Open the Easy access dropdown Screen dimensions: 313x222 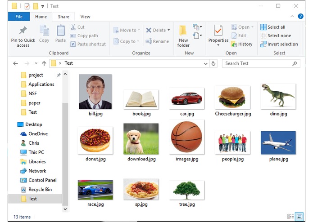[x=197, y=36]
